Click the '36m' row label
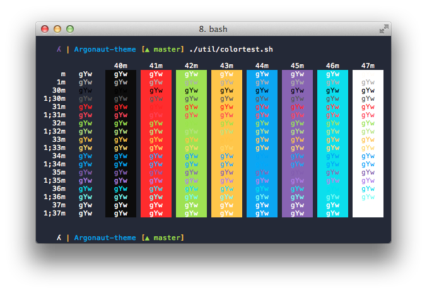The height and width of the screenshot is (293, 427). click(59, 188)
